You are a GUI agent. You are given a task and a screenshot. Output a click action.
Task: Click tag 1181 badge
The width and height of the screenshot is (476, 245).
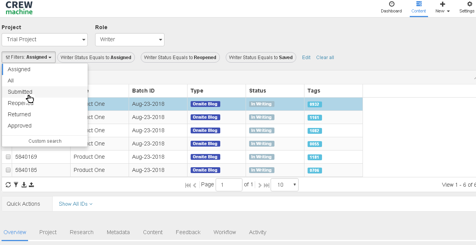315,157
